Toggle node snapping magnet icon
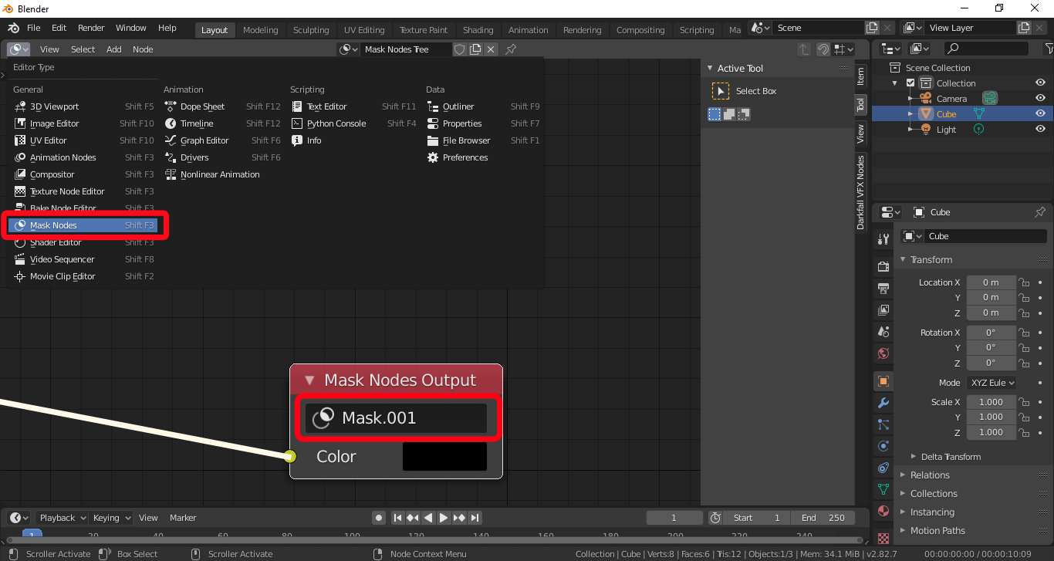 click(x=823, y=49)
